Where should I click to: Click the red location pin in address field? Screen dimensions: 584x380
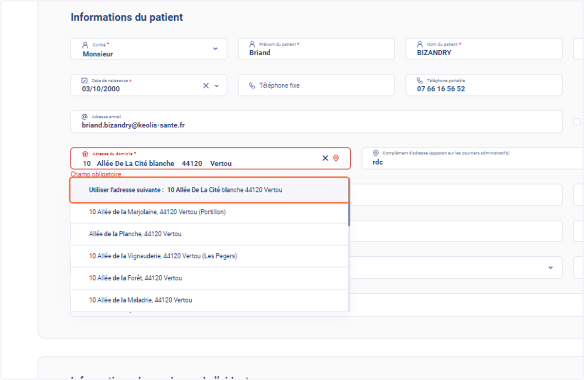pos(336,158)
